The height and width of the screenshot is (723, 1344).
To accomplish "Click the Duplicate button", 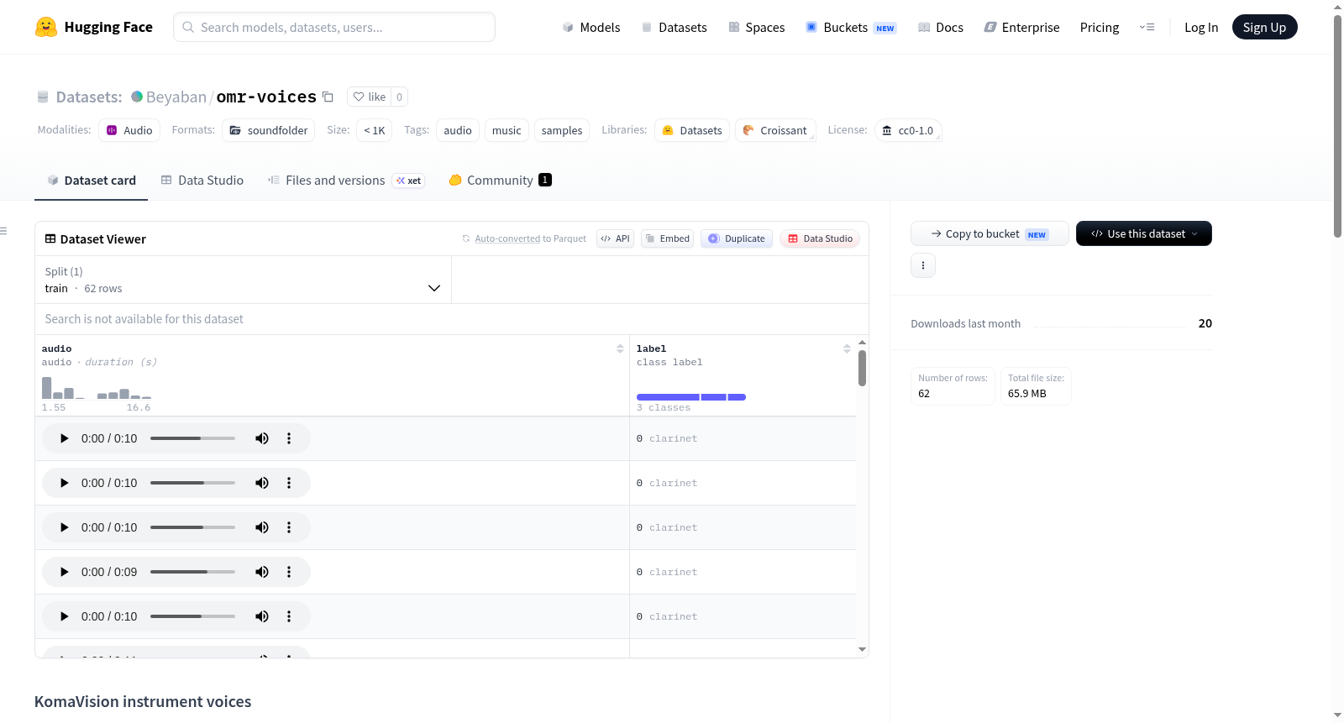I will pos(737,238).
